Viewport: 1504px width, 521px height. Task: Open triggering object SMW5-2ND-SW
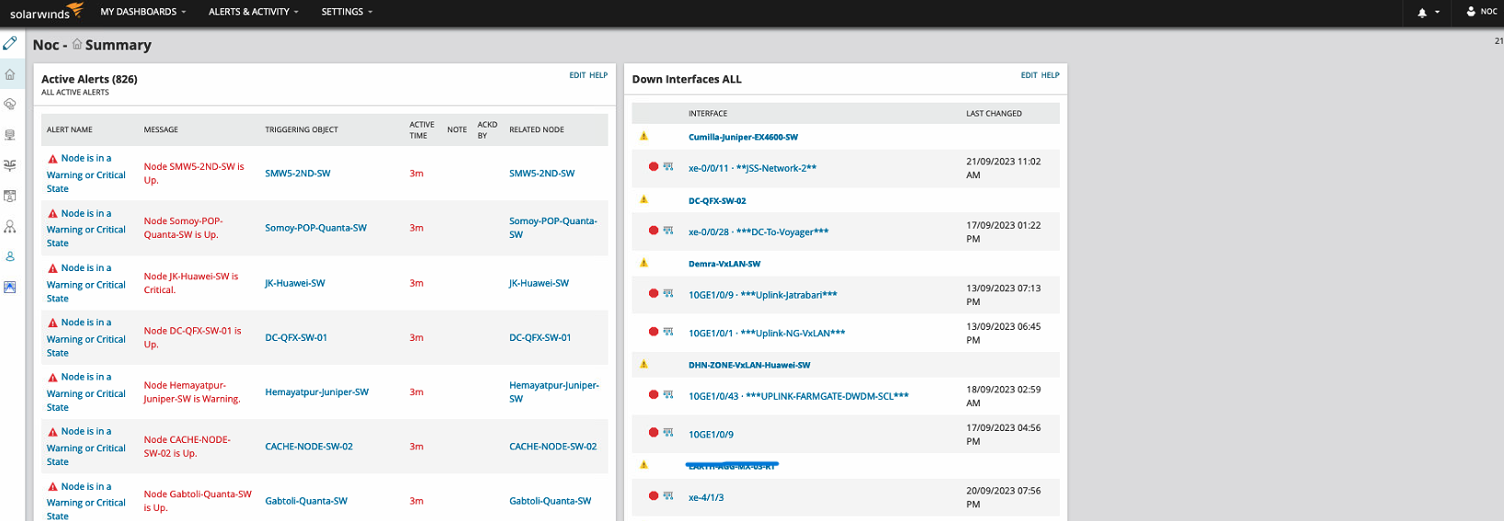[x=298, y=173]
